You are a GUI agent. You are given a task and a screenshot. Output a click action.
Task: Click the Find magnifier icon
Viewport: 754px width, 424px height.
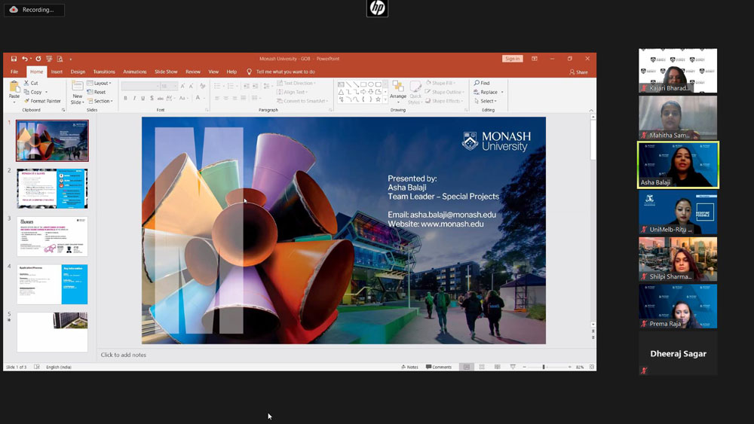(477, 83)
